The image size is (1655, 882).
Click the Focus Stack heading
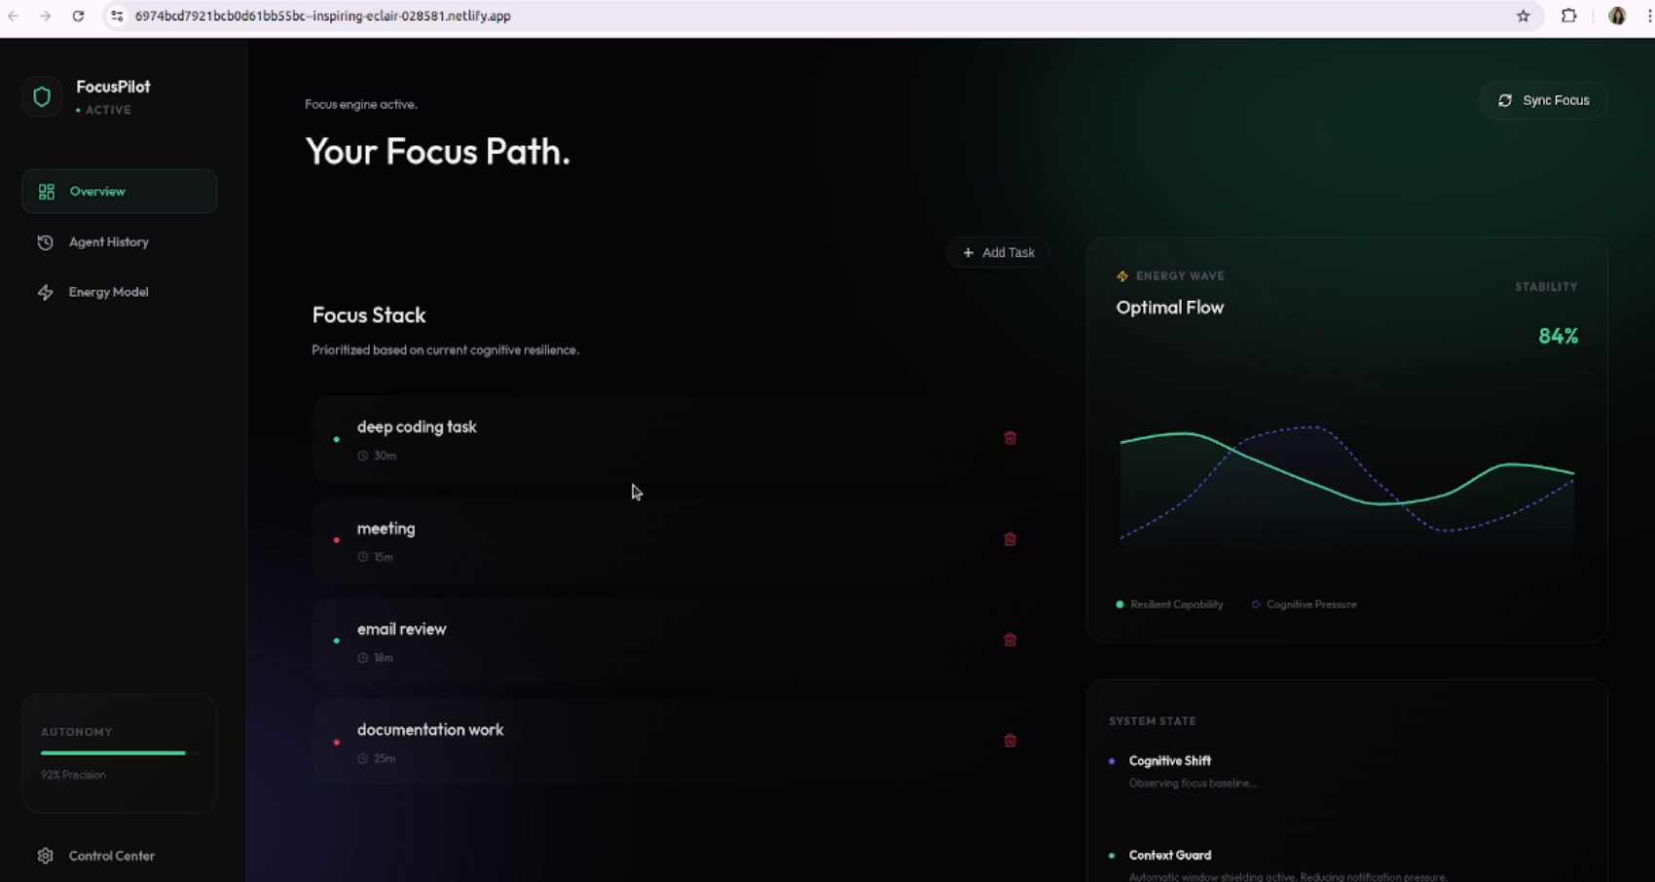point(369,315)
